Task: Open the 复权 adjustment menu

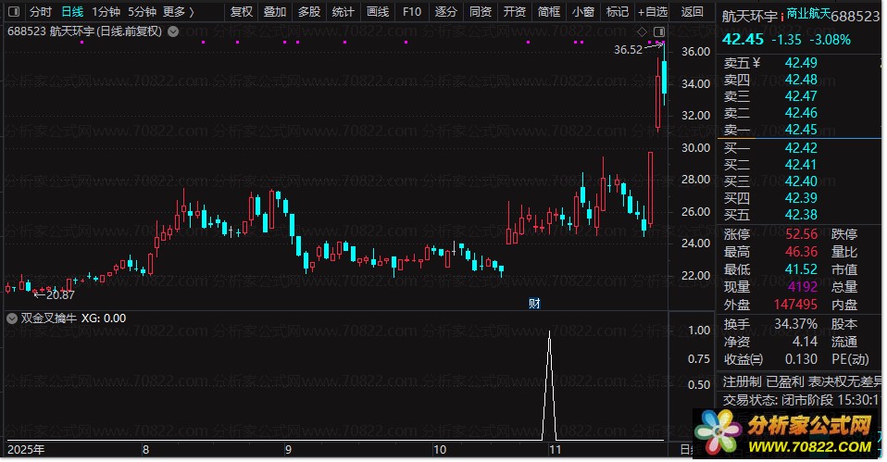Action: pos(241,11)
